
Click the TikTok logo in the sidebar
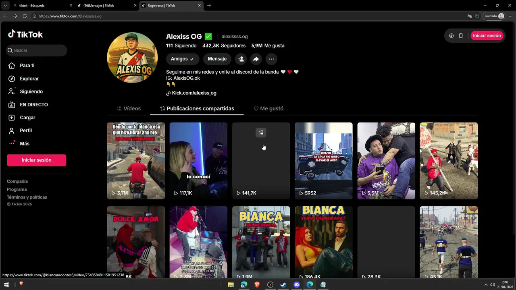25,34
